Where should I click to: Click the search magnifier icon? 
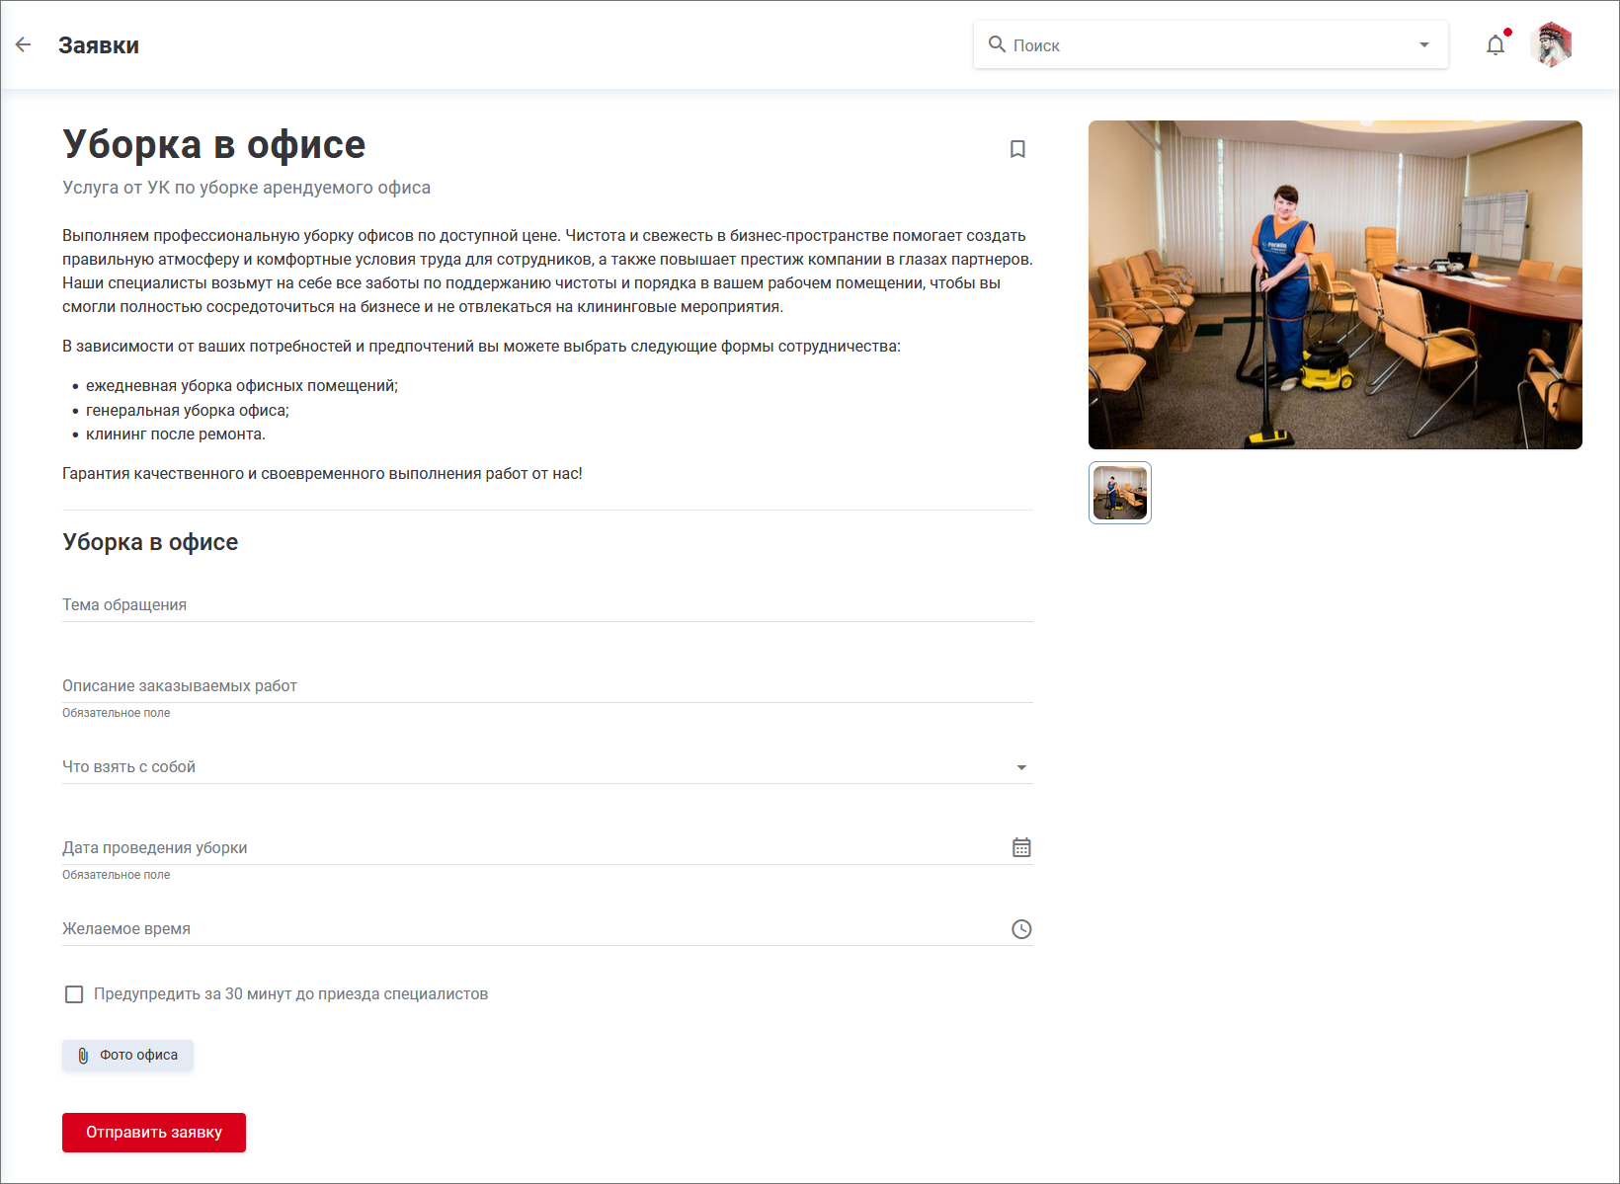click(x=997, y=44)
